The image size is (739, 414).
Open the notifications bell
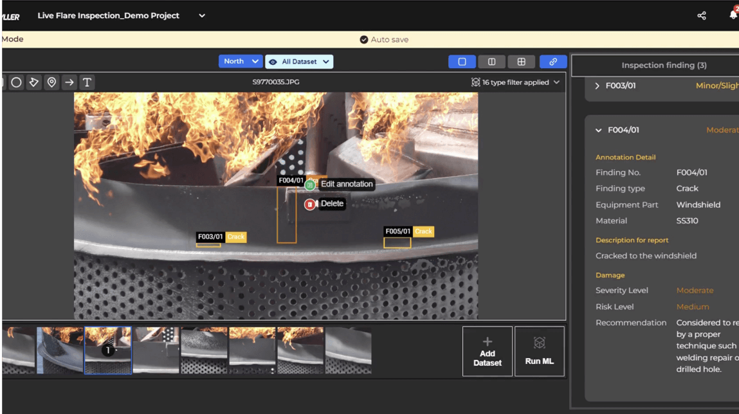(x=733, y=15)
